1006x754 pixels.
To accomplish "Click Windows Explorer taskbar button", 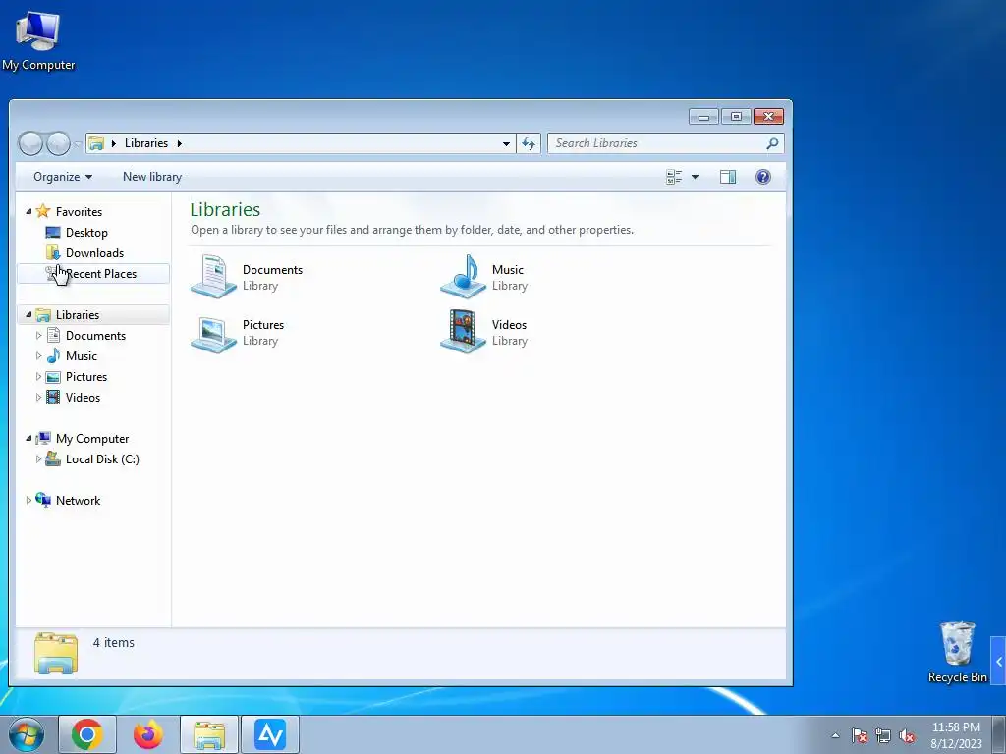I will [x=209, y=734].
